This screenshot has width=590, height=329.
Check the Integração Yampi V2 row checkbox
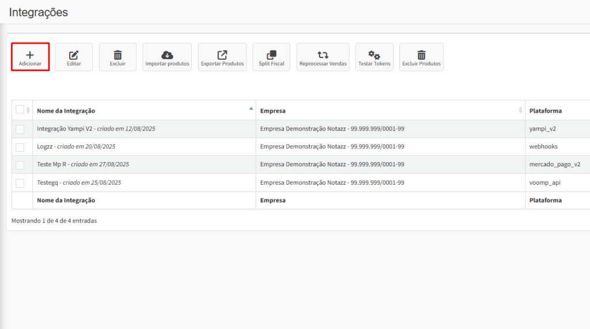[x=20, y=129]
